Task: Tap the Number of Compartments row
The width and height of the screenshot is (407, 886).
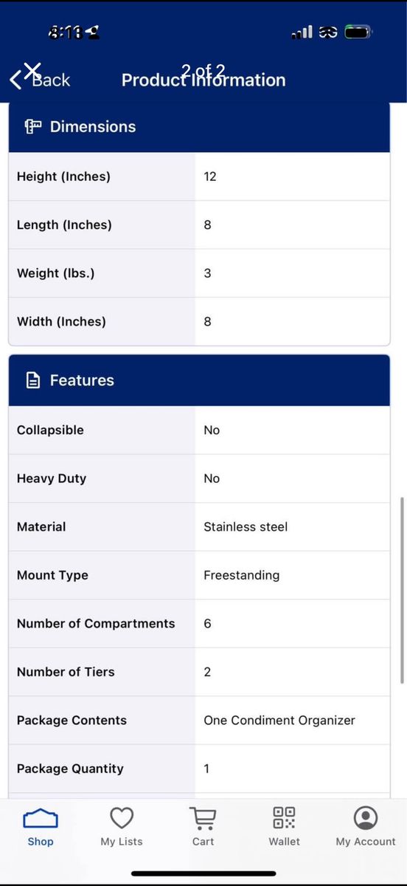Action: click(199, 624)
